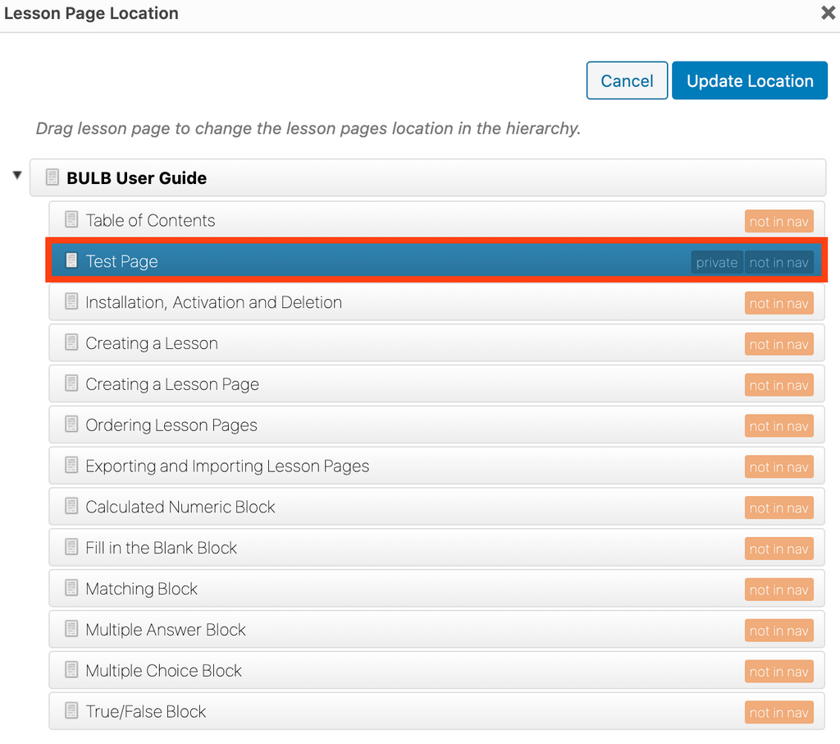Close the Lesson Page Location dialog
The height and width of the screenshot is (744, 840).
(829, 13)
